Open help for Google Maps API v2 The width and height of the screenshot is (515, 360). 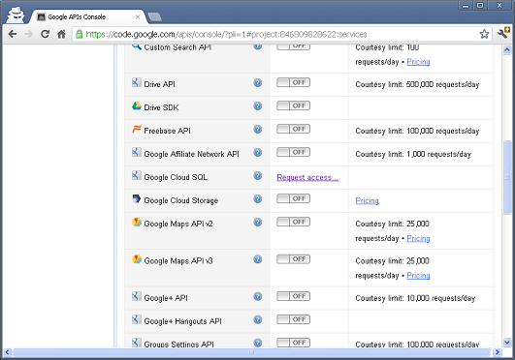coord(258,223)
